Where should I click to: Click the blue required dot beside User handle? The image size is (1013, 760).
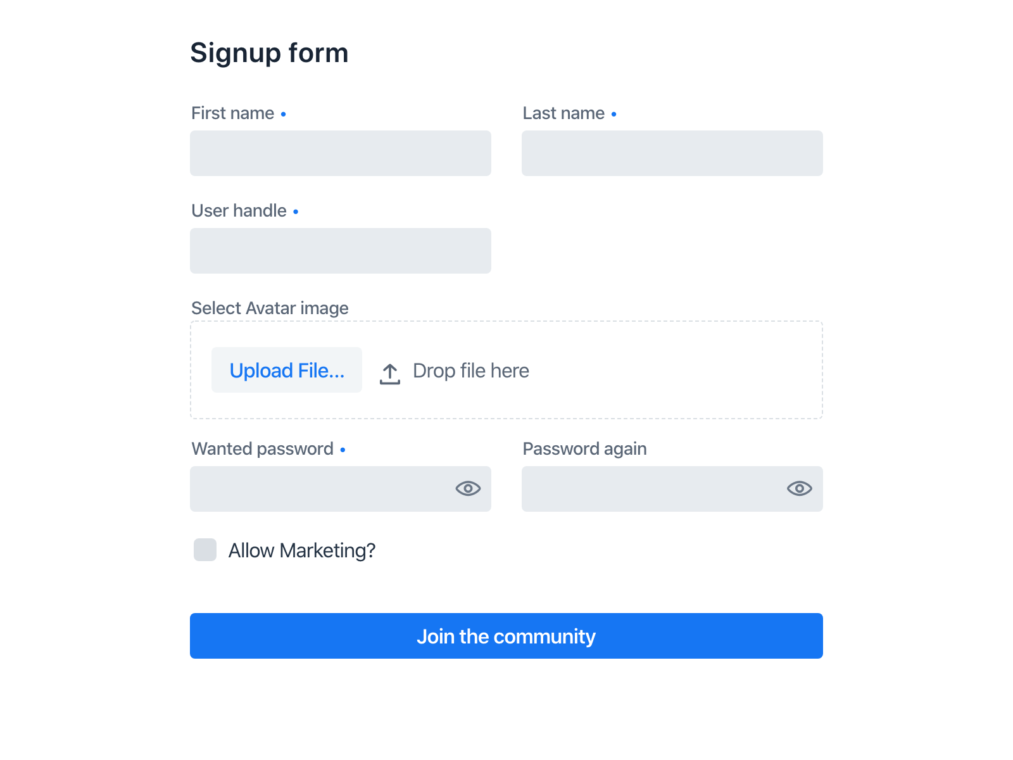tap(296, 212)
